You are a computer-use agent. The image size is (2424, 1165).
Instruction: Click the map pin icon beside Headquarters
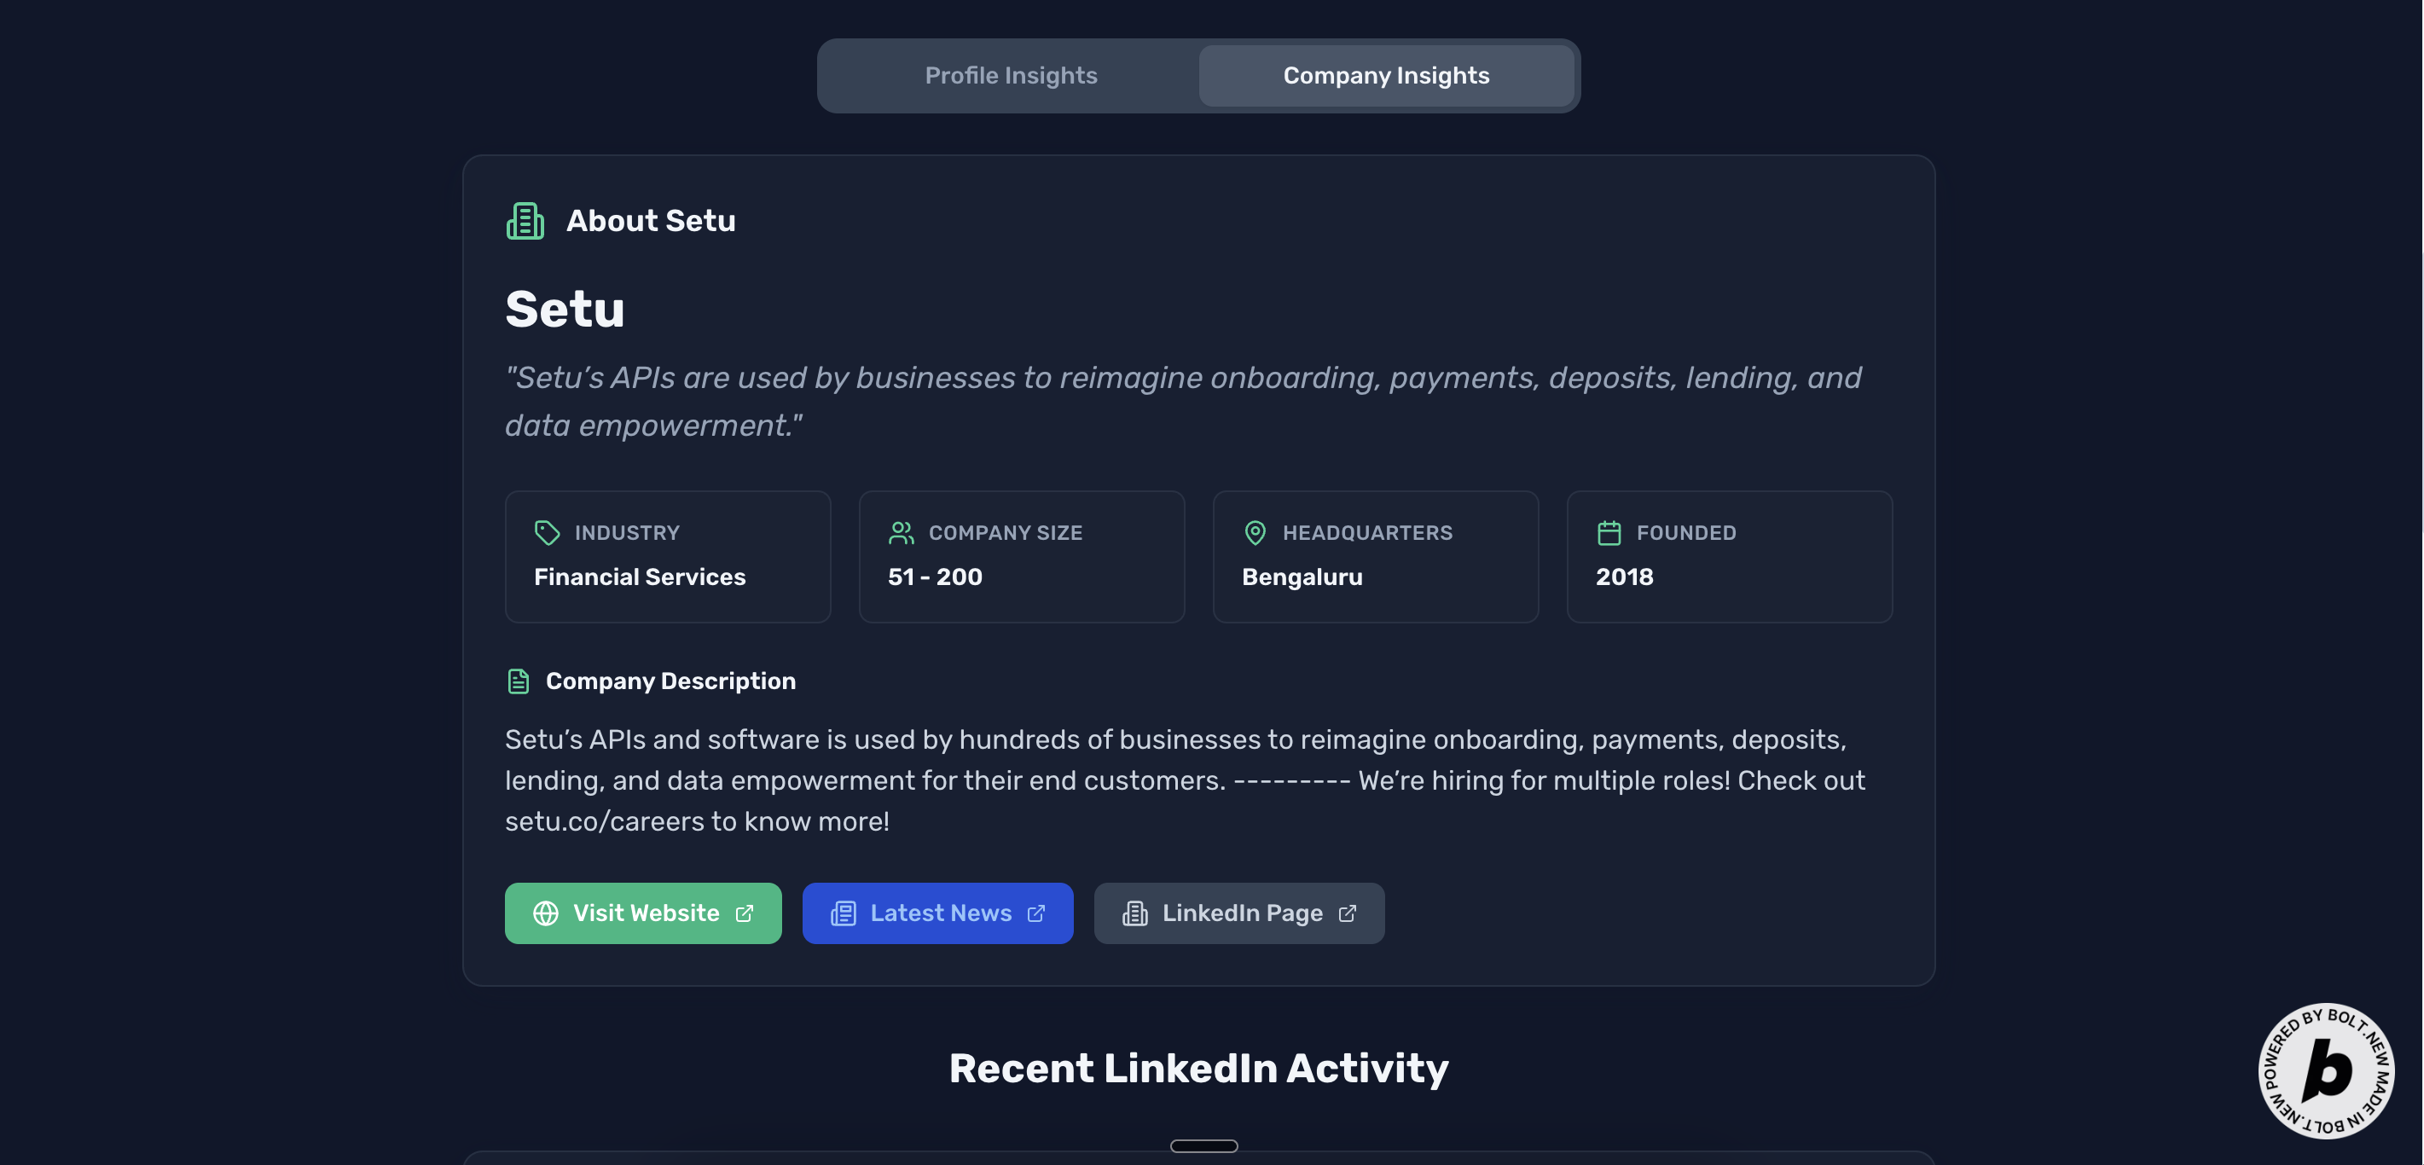[1255, 533]
